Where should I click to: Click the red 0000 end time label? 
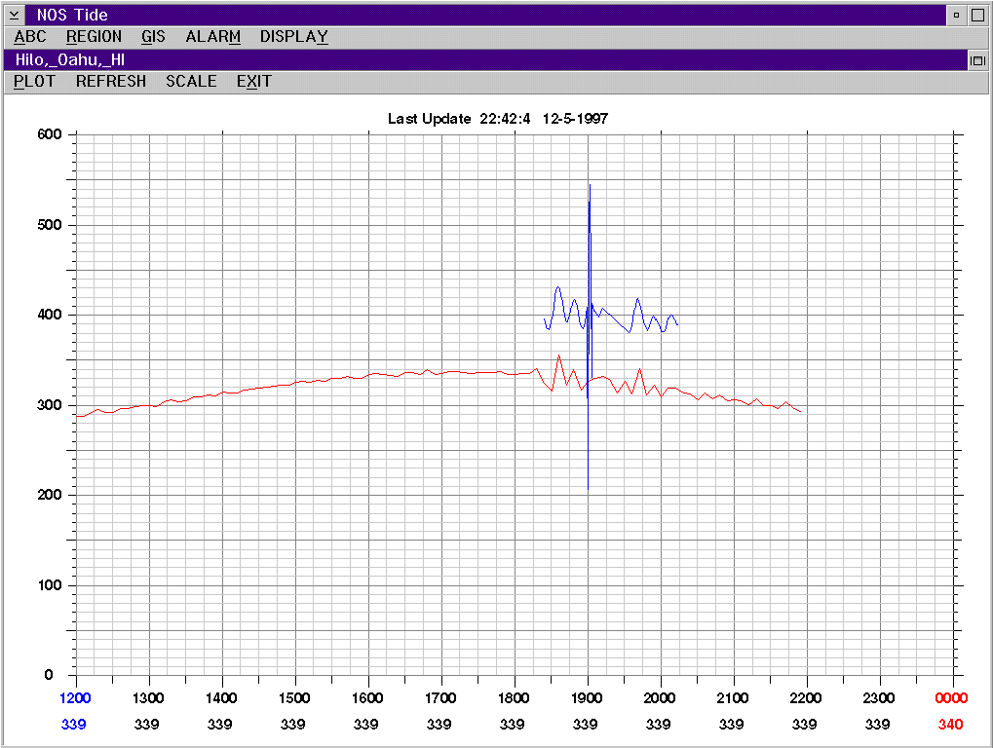[x=950, y=698]
